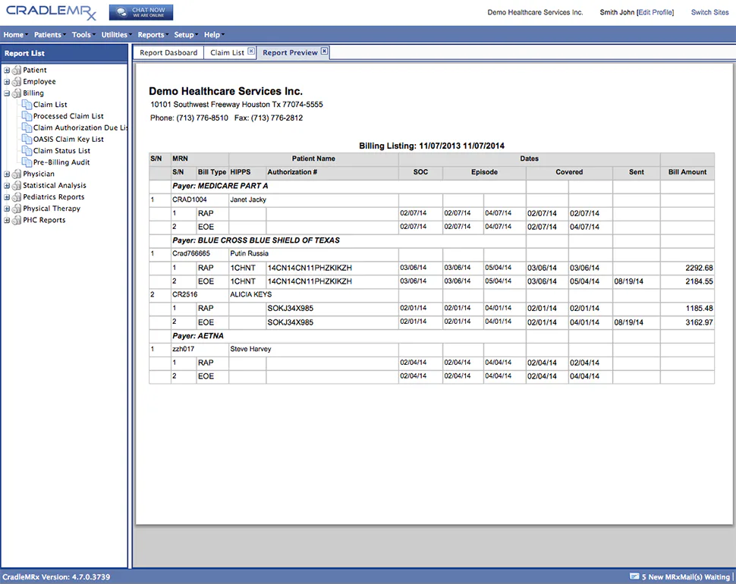Click the Billing folder icon
Image resolution: width=736 pixels, height=584 pixels.
tap(17, 93)
